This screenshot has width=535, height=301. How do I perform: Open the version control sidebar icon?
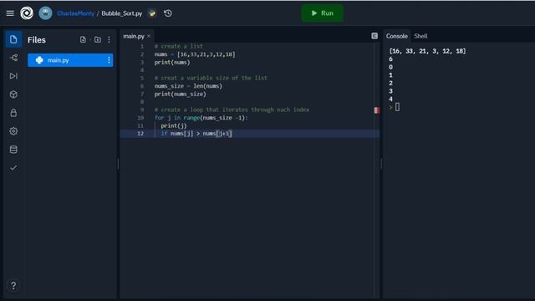coord(13,58)
